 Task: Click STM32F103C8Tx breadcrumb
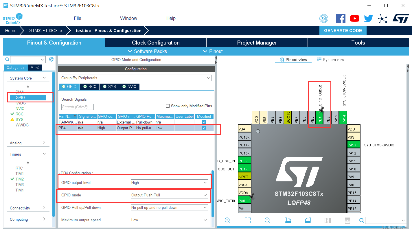coord(45,31)
